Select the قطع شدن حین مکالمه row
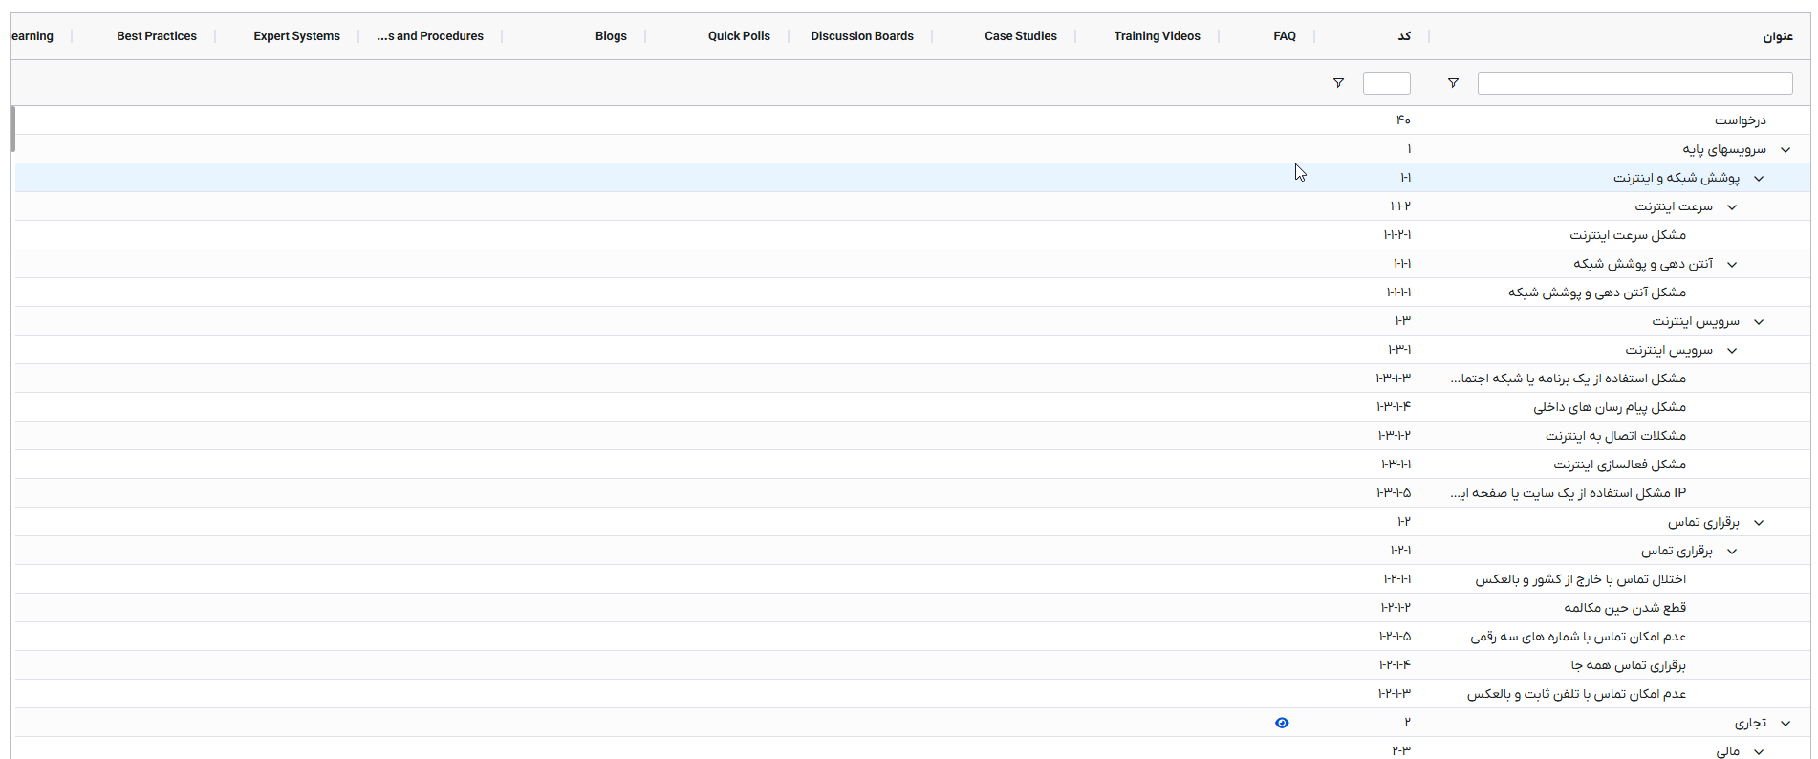Image resolution: width=1818 pixels, height=759 pixels. tap(1624, 608)
